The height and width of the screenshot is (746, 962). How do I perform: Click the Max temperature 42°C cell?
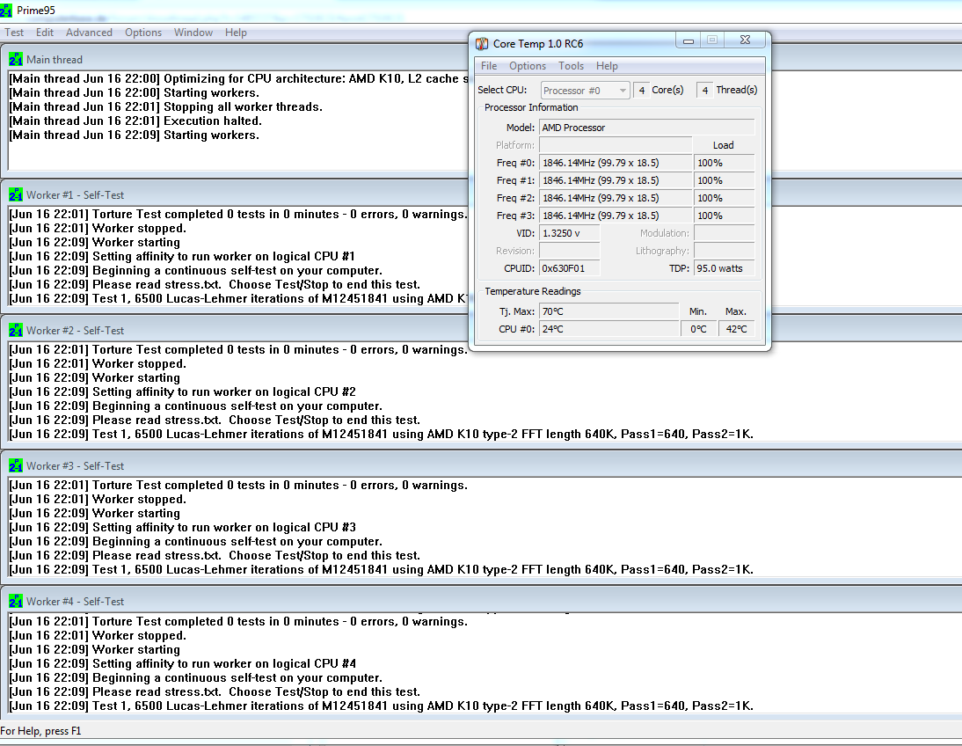[x=736, y=329]
